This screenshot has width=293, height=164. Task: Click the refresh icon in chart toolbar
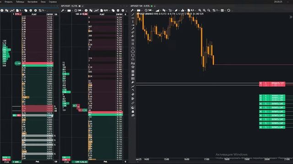point(229,10)
